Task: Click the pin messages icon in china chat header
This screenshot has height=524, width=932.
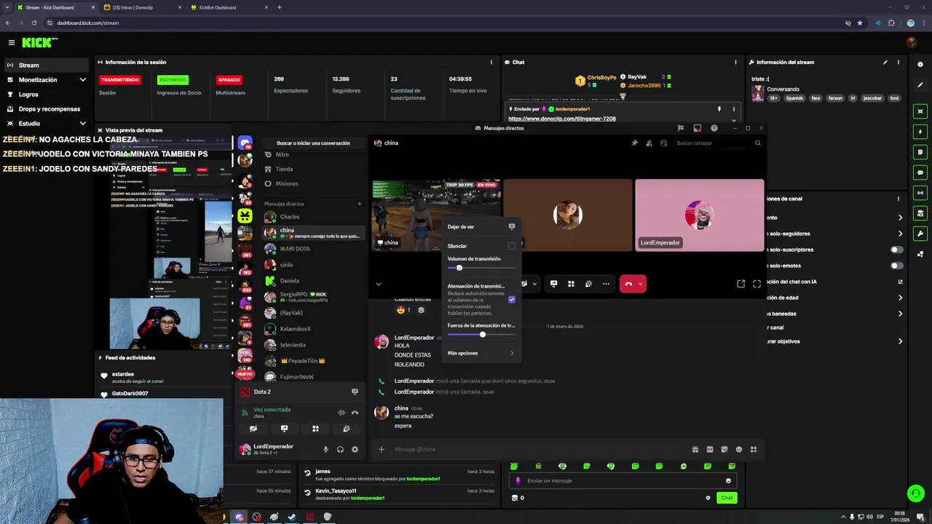Action: click(634, 143)
